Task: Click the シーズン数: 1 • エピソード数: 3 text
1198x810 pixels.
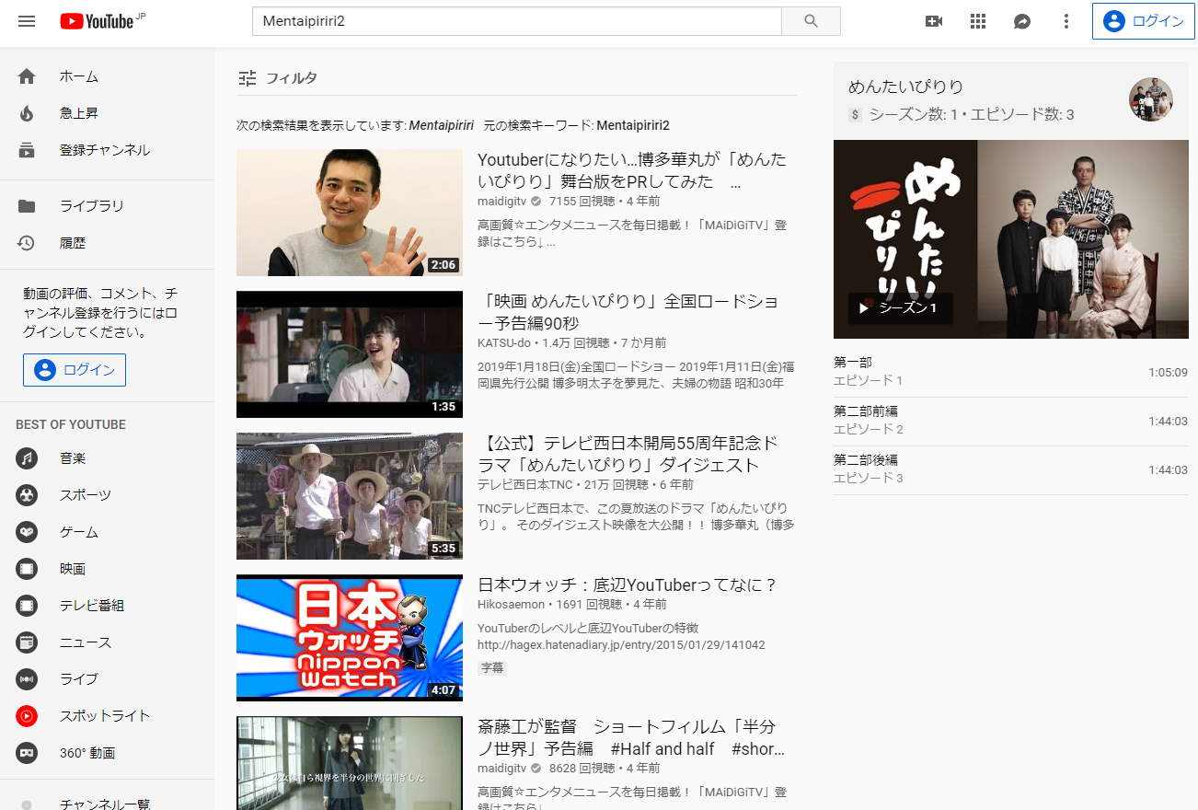Action: 972,114
